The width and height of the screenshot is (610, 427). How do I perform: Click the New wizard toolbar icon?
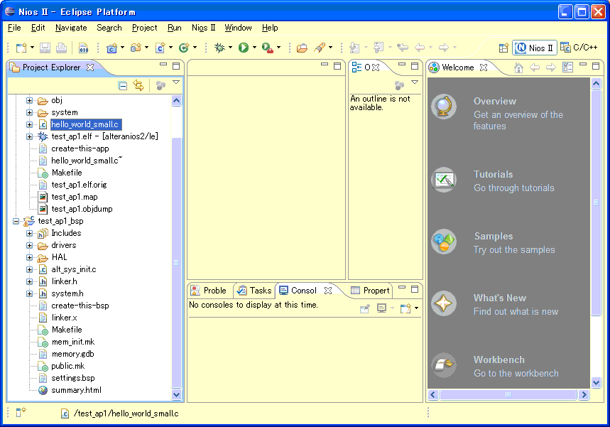click(x=21, y=48)
